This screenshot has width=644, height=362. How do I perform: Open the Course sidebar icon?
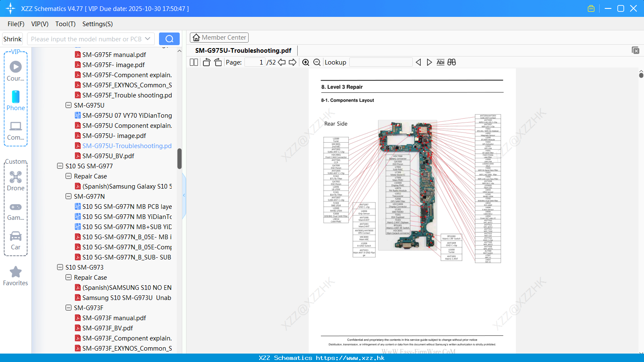[16, 71]
